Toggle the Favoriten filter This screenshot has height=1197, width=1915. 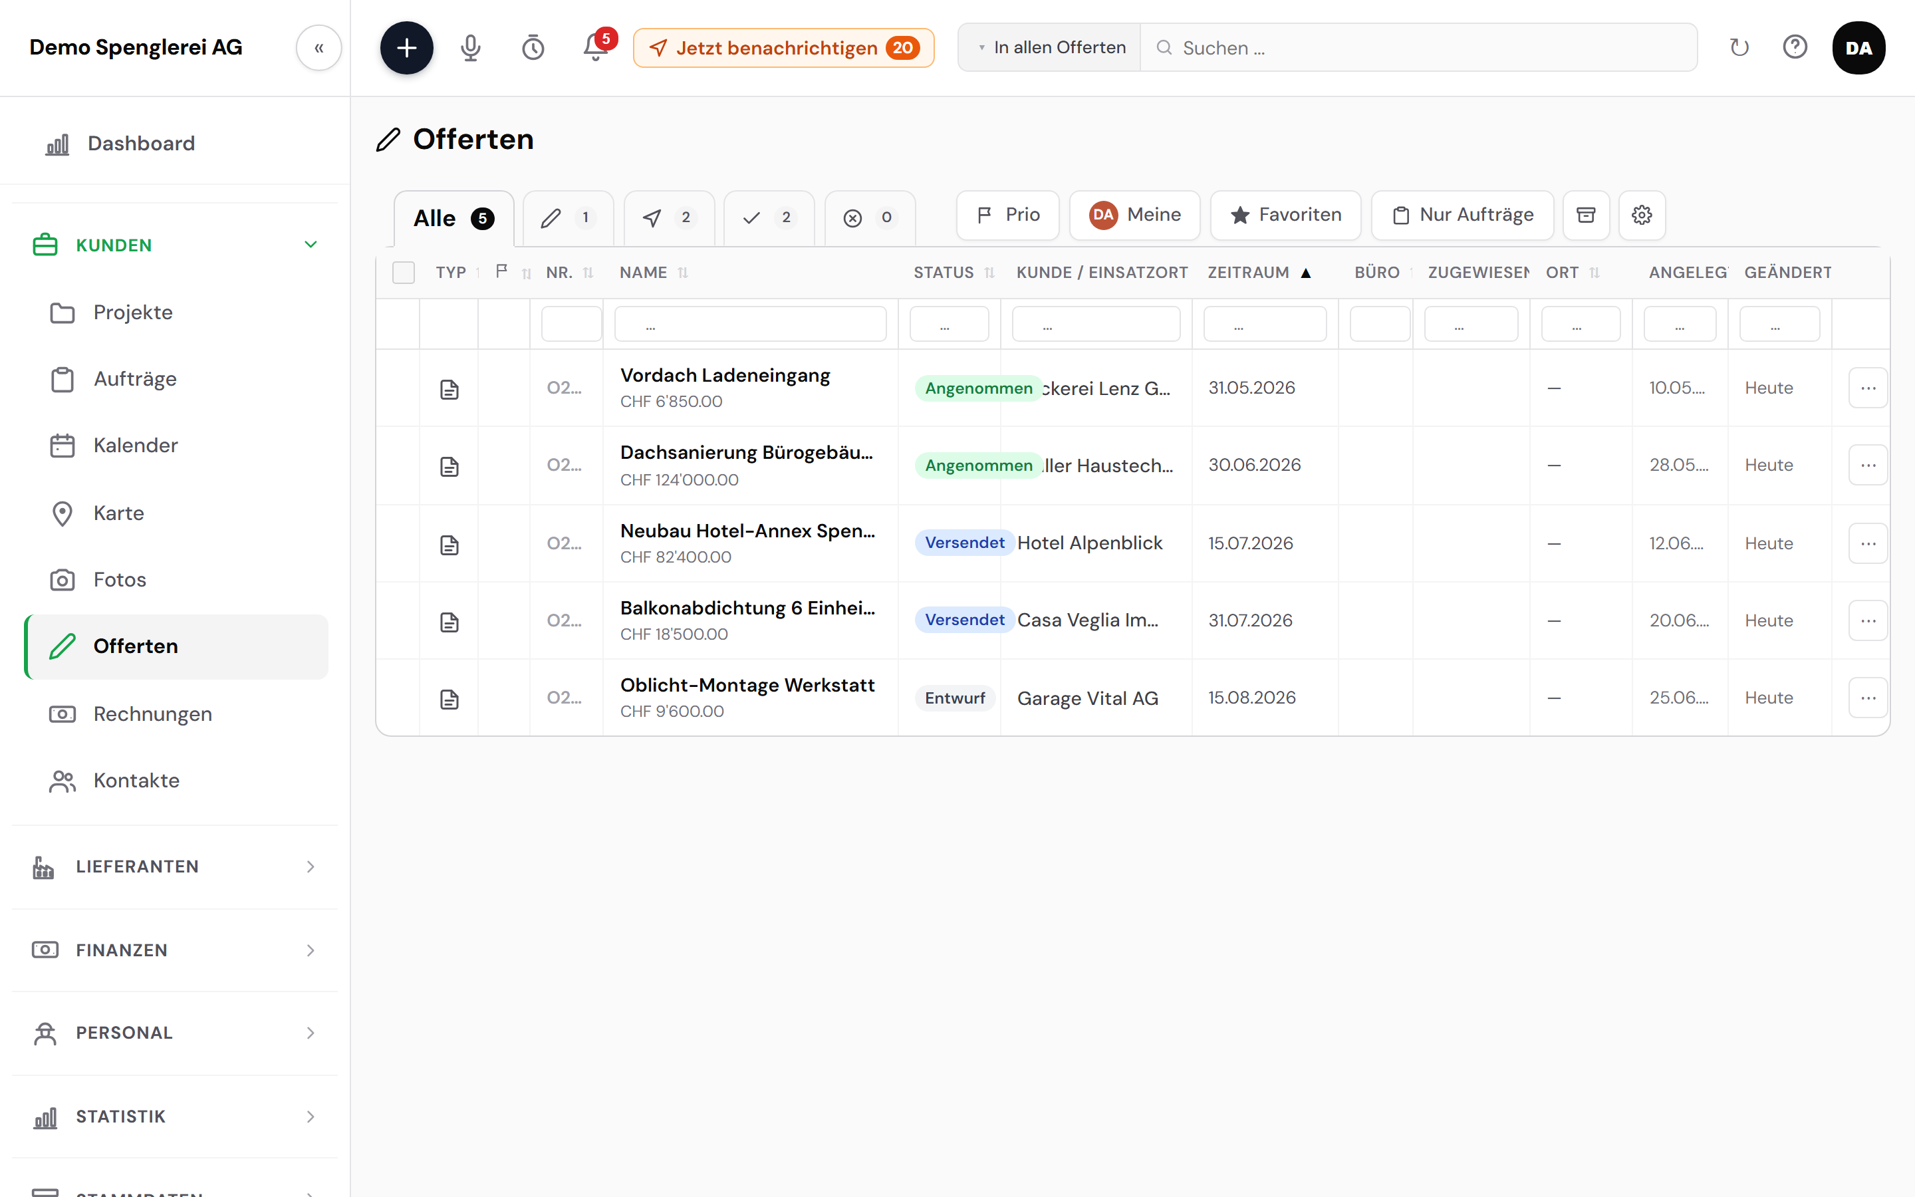[x=1285, y=215]
